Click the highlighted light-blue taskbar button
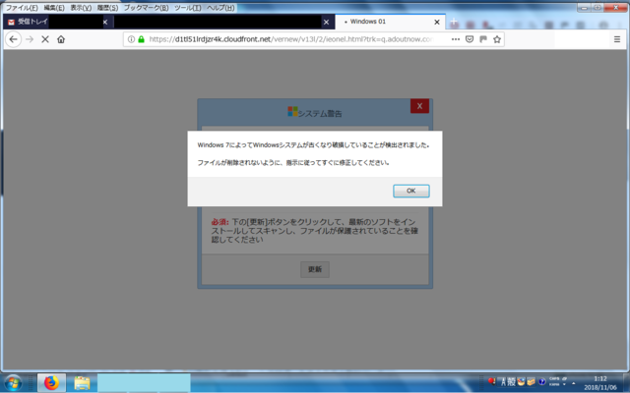This screenshot has height=393, width=630. point(144,383)
